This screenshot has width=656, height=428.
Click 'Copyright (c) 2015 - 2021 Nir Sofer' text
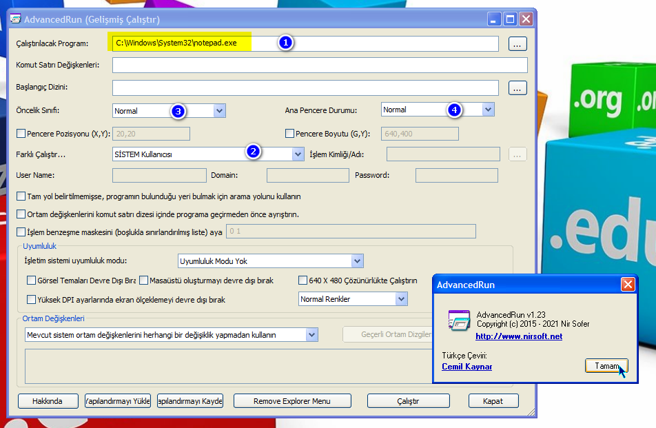[533, 324]
